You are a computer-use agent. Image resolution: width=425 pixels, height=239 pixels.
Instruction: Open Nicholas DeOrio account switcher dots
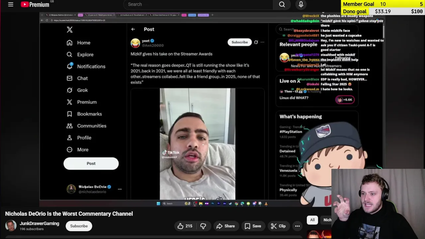[120, 189]
